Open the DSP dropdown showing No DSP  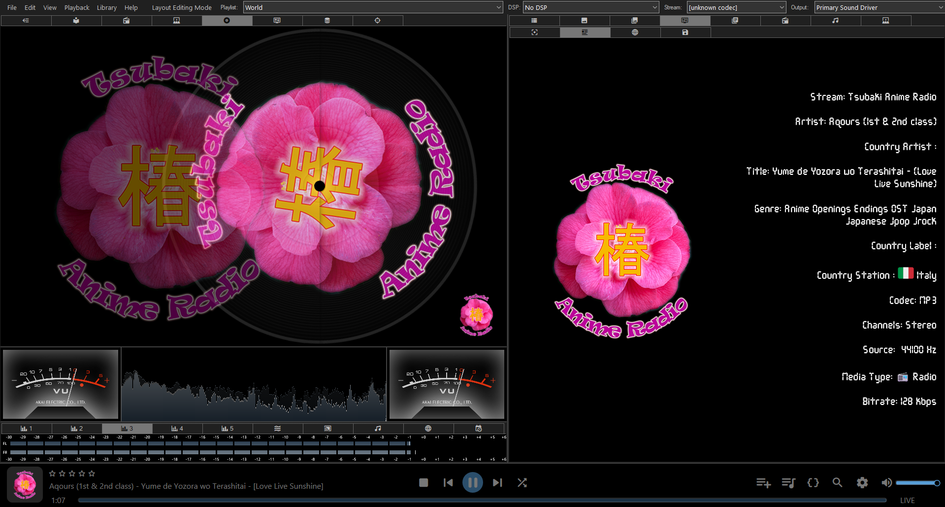tap(590, 7)
